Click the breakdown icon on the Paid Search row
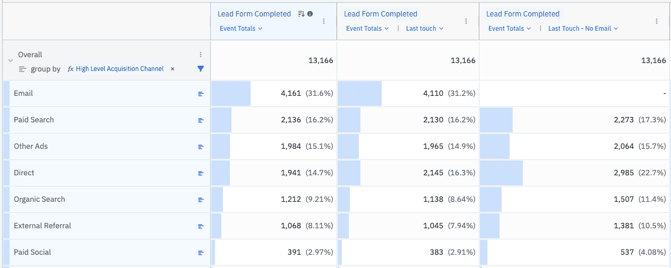Image resolution: width=671 pixels, height=268 pixels. 201,120
